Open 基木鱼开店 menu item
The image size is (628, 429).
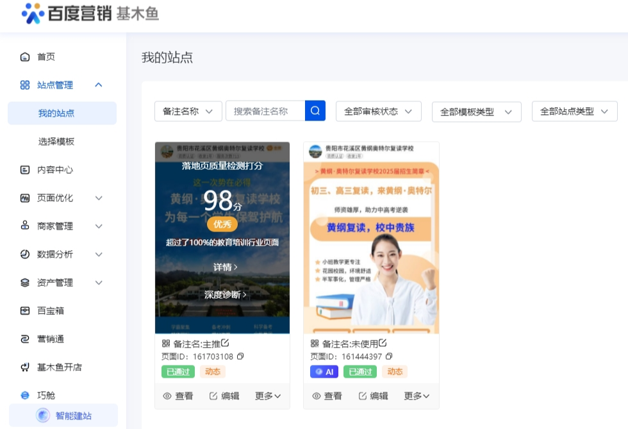(x=59, y=367)
